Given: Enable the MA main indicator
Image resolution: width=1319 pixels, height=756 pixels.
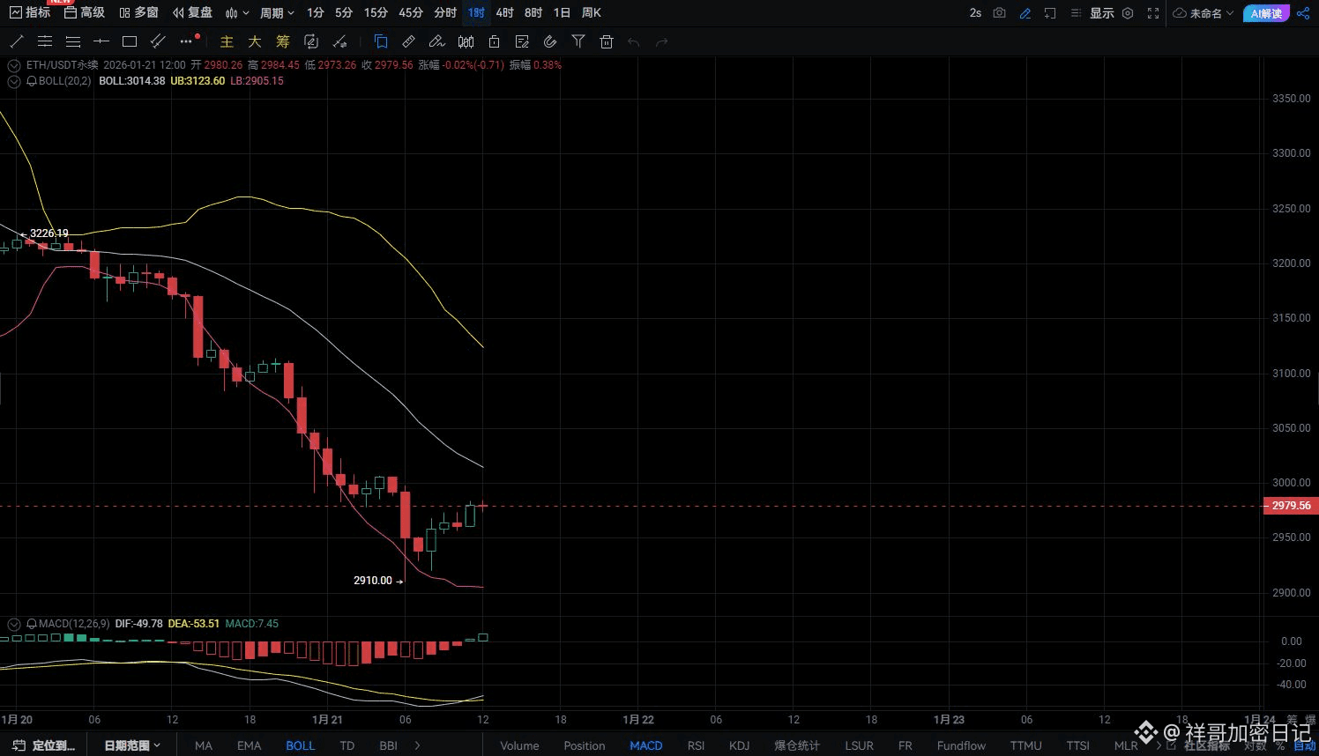Looking at the screenshot, I should (x=204, y=745).
